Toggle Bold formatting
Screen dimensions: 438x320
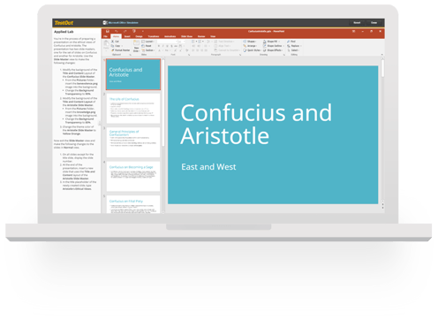[x=159, y=46]
